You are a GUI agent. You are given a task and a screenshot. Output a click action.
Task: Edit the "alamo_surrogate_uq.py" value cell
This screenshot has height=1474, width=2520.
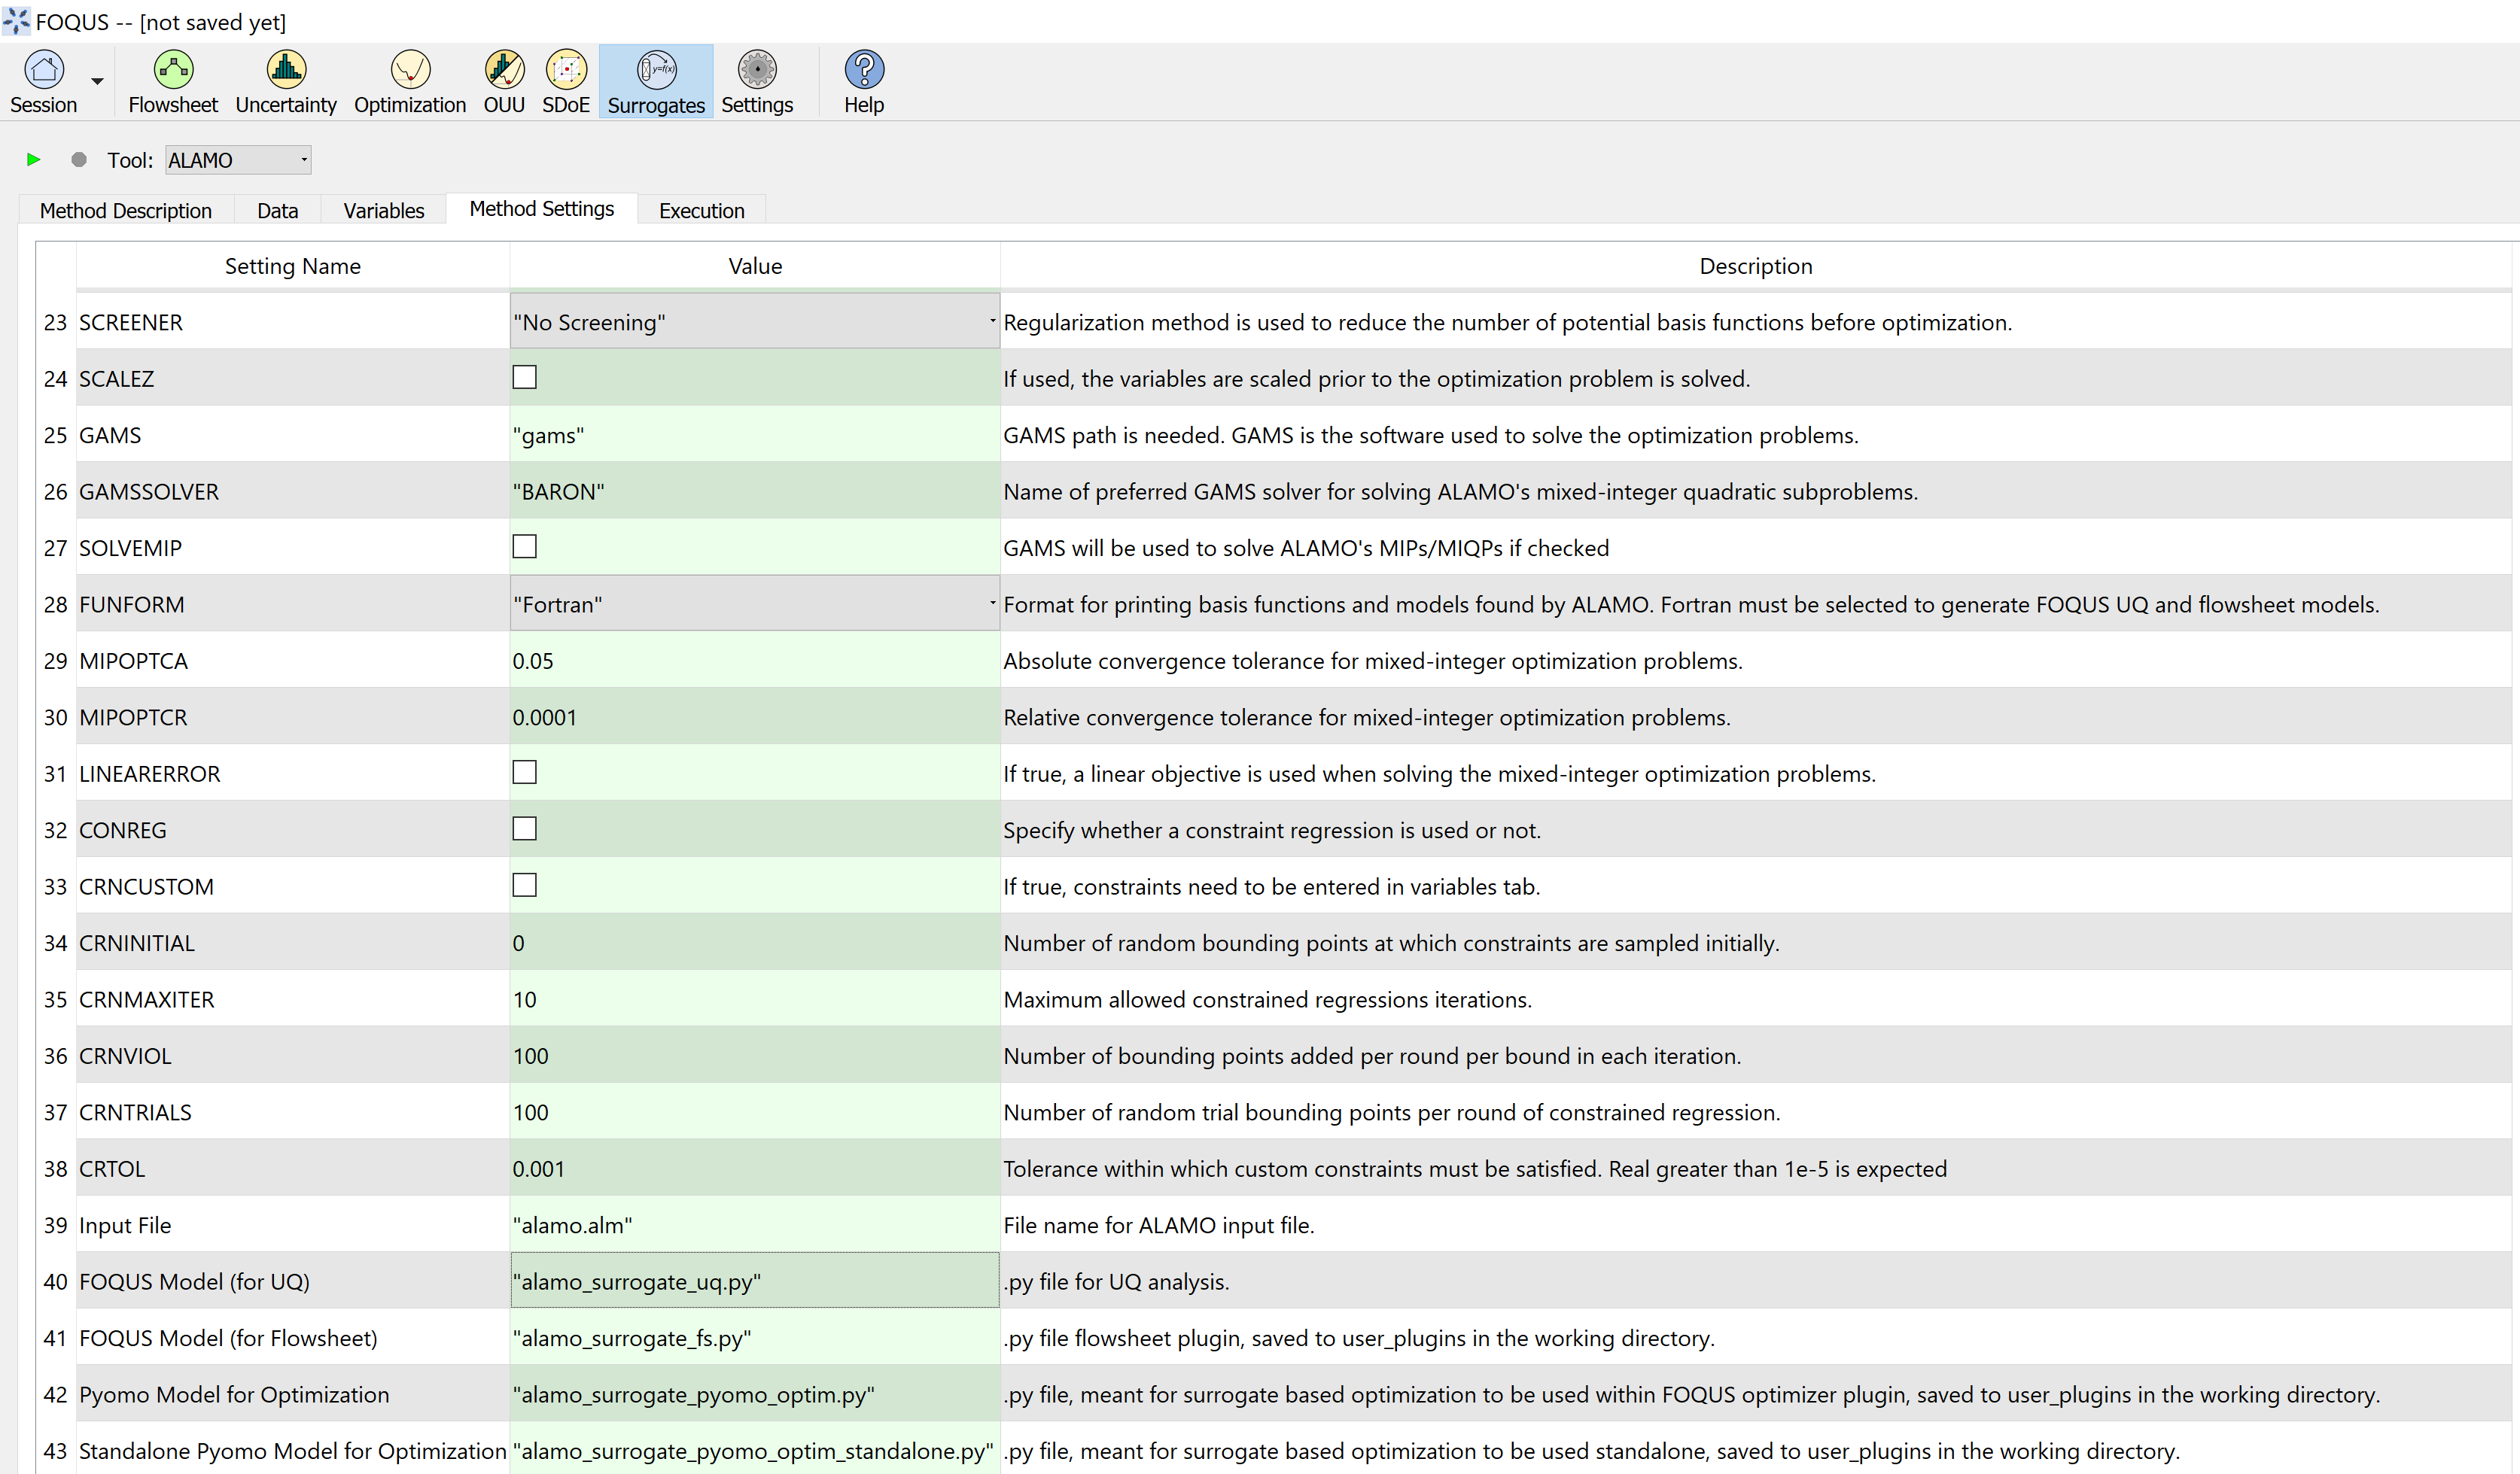[754, 1281]
